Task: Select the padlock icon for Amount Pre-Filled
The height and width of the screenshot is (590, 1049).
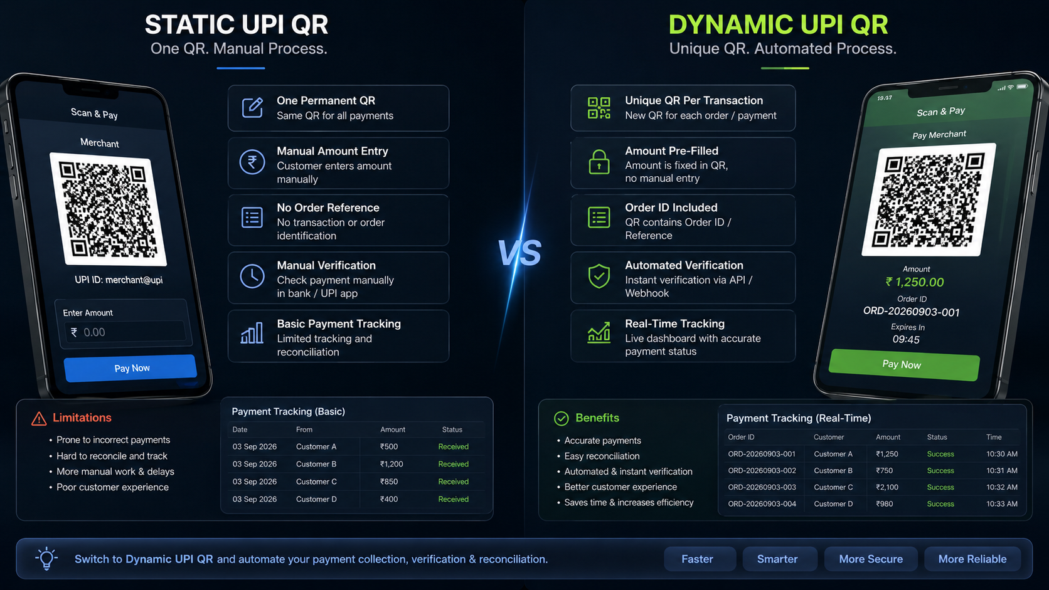Action: [599, 162]
